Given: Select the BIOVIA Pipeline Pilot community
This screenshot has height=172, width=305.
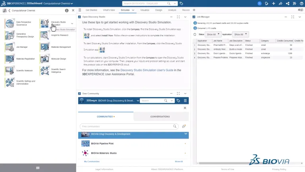Looking at the screenshot, I should coord(133,143).
